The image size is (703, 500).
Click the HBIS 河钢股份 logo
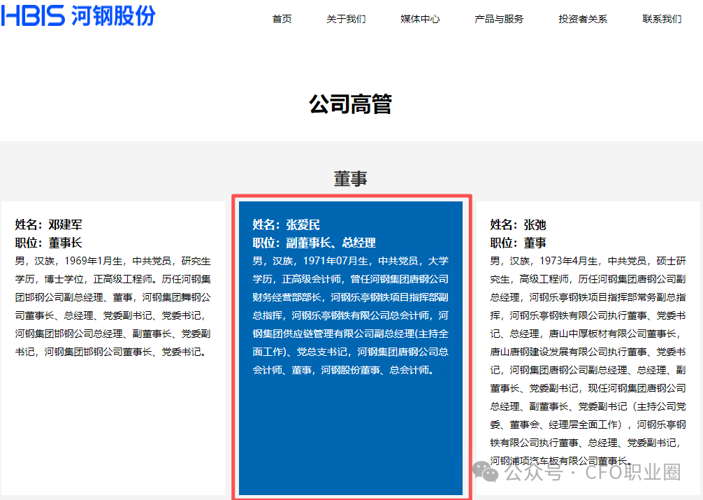point(78,15)
